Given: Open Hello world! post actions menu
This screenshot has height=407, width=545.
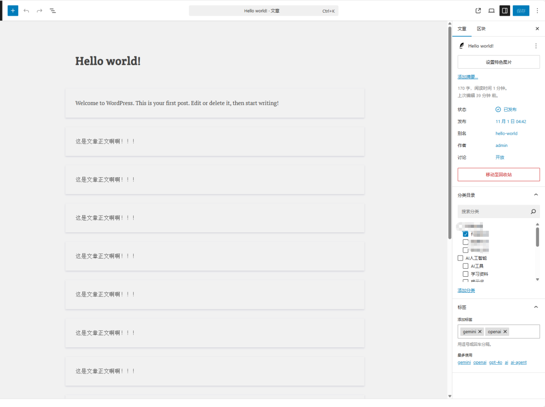Looking at the screenshot, I should 536,46.
